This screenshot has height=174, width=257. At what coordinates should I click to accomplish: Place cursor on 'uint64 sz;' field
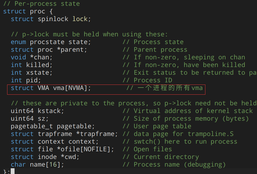pos(30,119)
